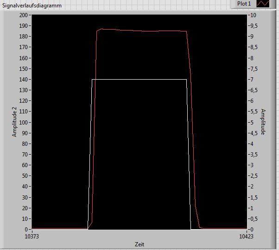Screen dimensions: 279x250
Task: Click the right axis maximum value 10
Action: [x=254, y=15]
